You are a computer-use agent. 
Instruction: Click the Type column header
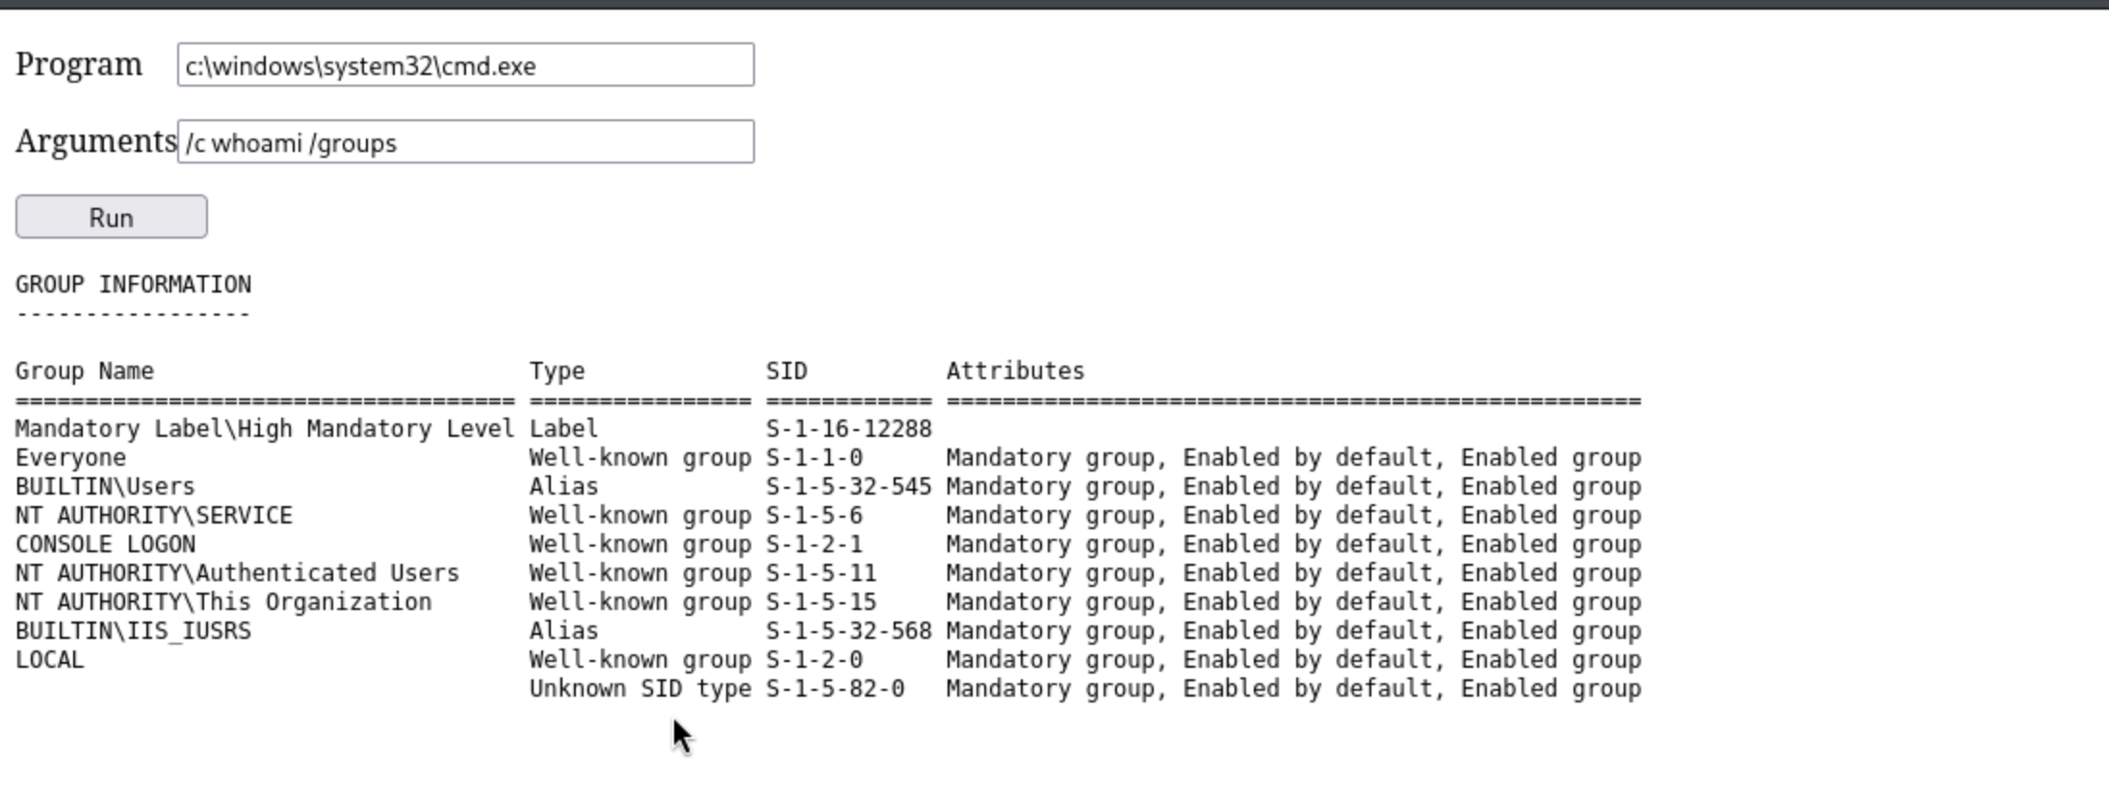[x=557, y=371]
